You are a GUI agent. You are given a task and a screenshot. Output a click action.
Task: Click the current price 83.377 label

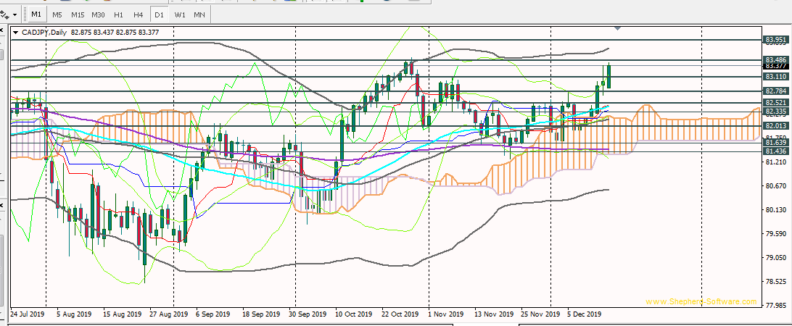(x=775, y=66)
